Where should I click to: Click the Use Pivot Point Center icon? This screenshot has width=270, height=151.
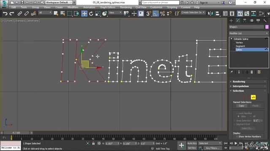click(126, 13)
